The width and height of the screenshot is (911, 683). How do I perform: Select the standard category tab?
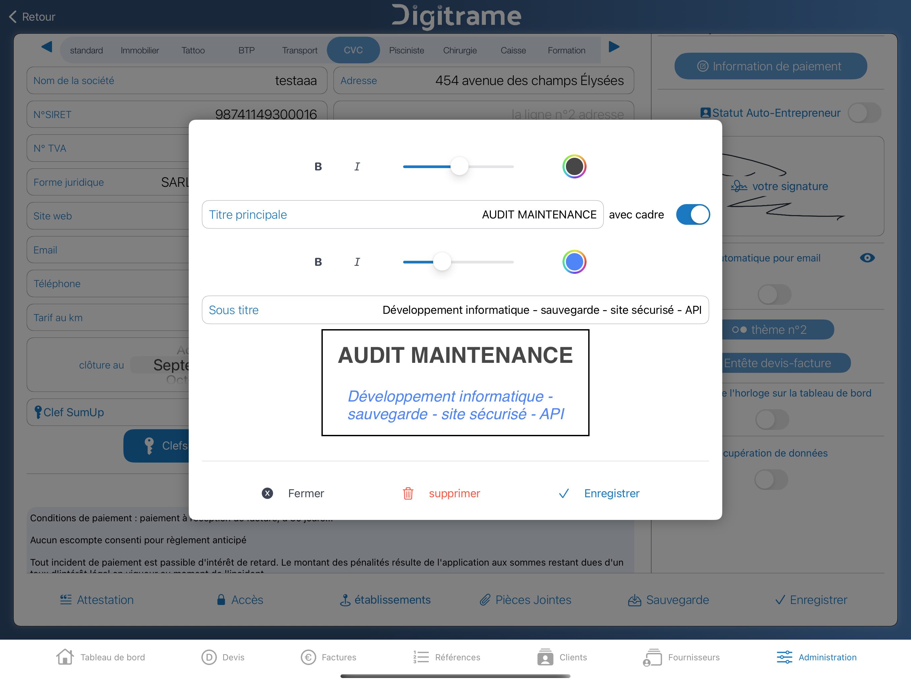86,50
